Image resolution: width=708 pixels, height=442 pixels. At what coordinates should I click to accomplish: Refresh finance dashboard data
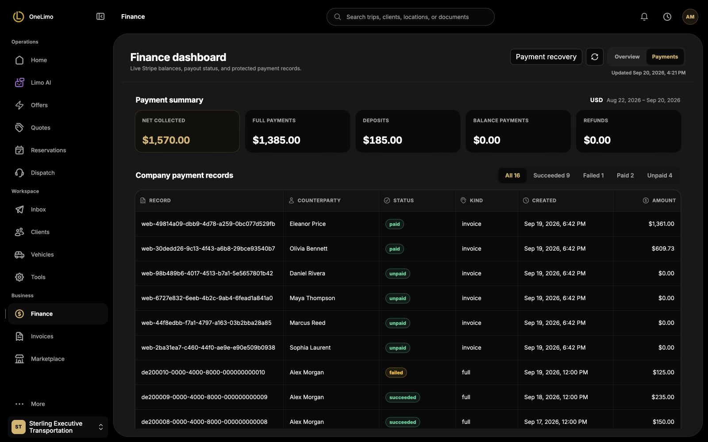(x=595, y=57)
